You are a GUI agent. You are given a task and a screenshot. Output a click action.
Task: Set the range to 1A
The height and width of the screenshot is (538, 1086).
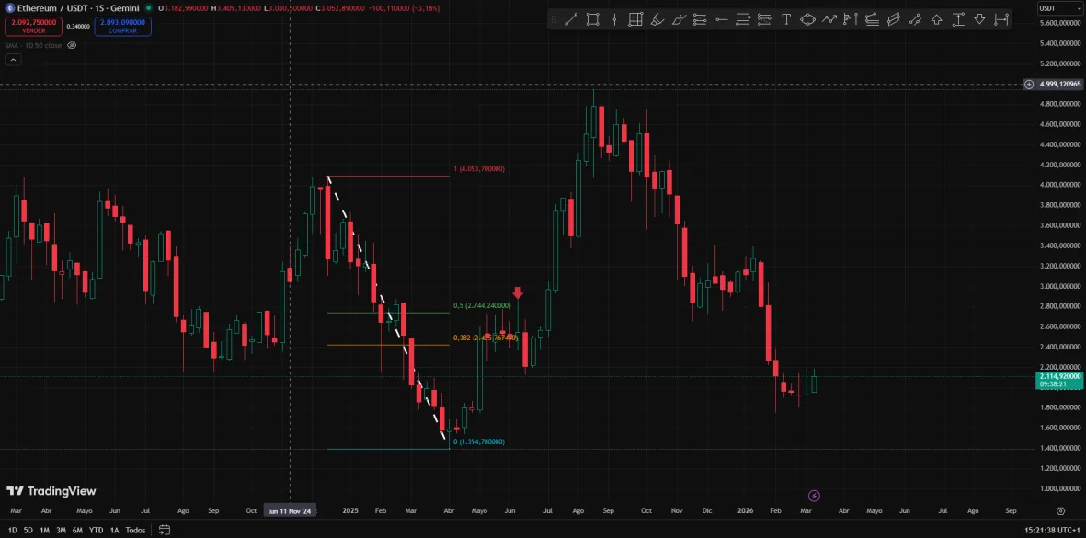tap(115, 530)
